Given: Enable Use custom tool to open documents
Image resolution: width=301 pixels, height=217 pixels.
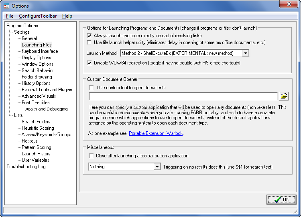Looking at the screenshot, I should 91,88.
